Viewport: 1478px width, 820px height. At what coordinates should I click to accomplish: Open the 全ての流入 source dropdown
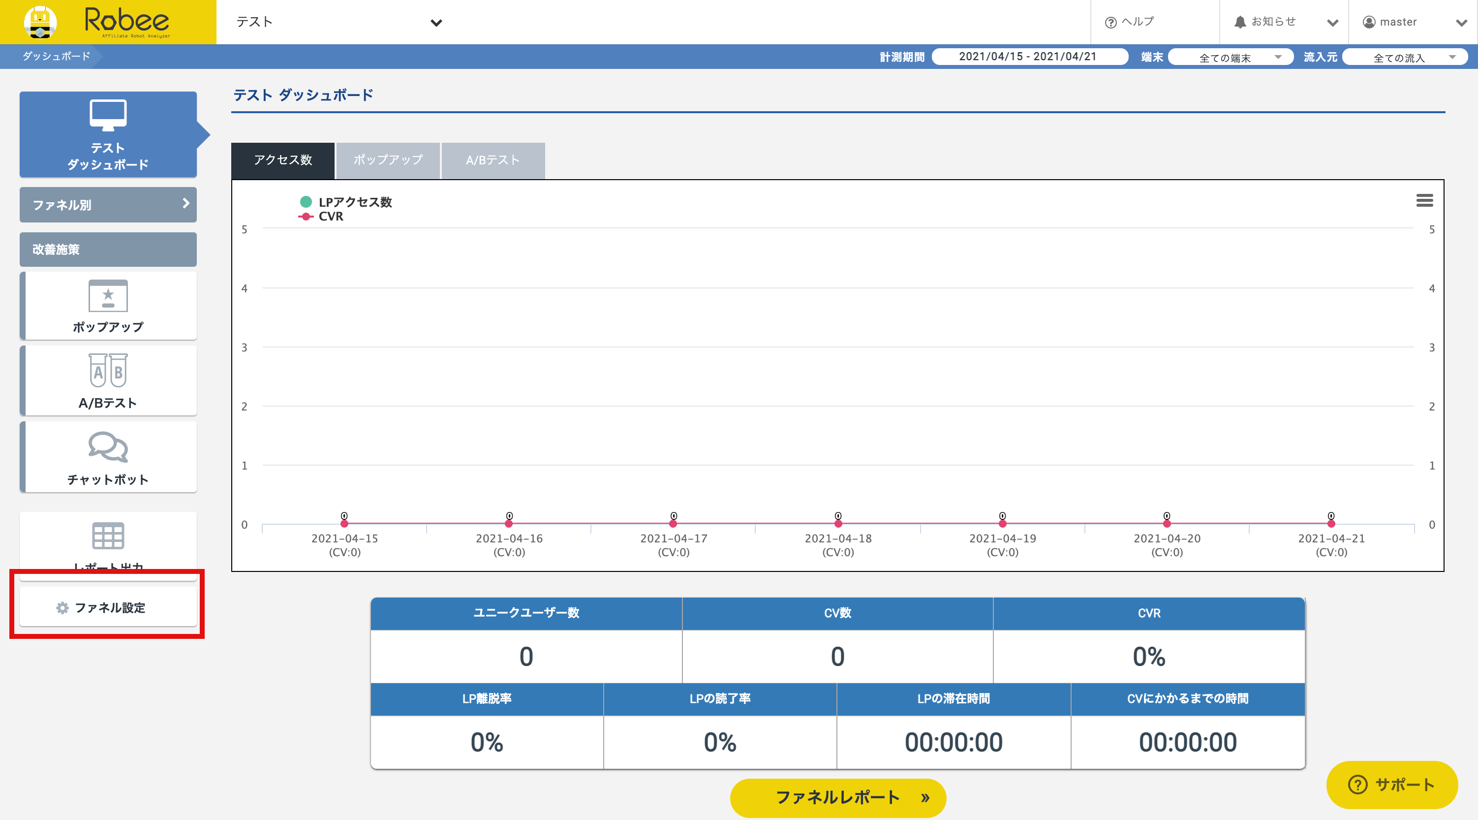[1405, 58]
